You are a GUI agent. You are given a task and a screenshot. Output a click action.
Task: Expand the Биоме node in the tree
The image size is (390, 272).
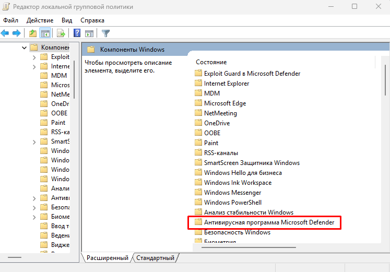pos(34,217)
